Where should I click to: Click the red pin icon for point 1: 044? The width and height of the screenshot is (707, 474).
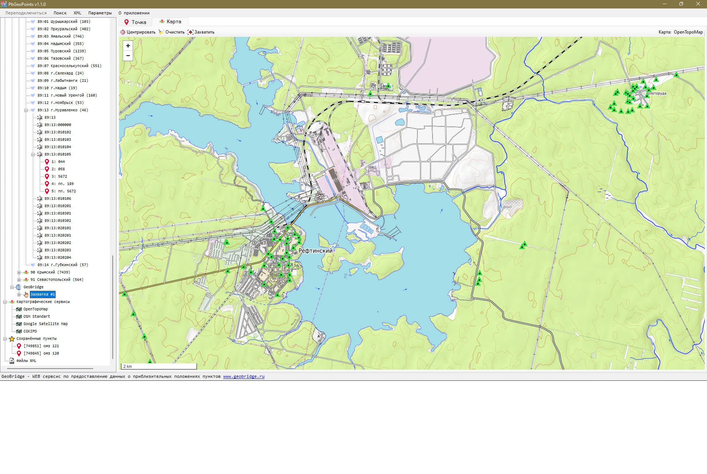[x=47, y=162]
